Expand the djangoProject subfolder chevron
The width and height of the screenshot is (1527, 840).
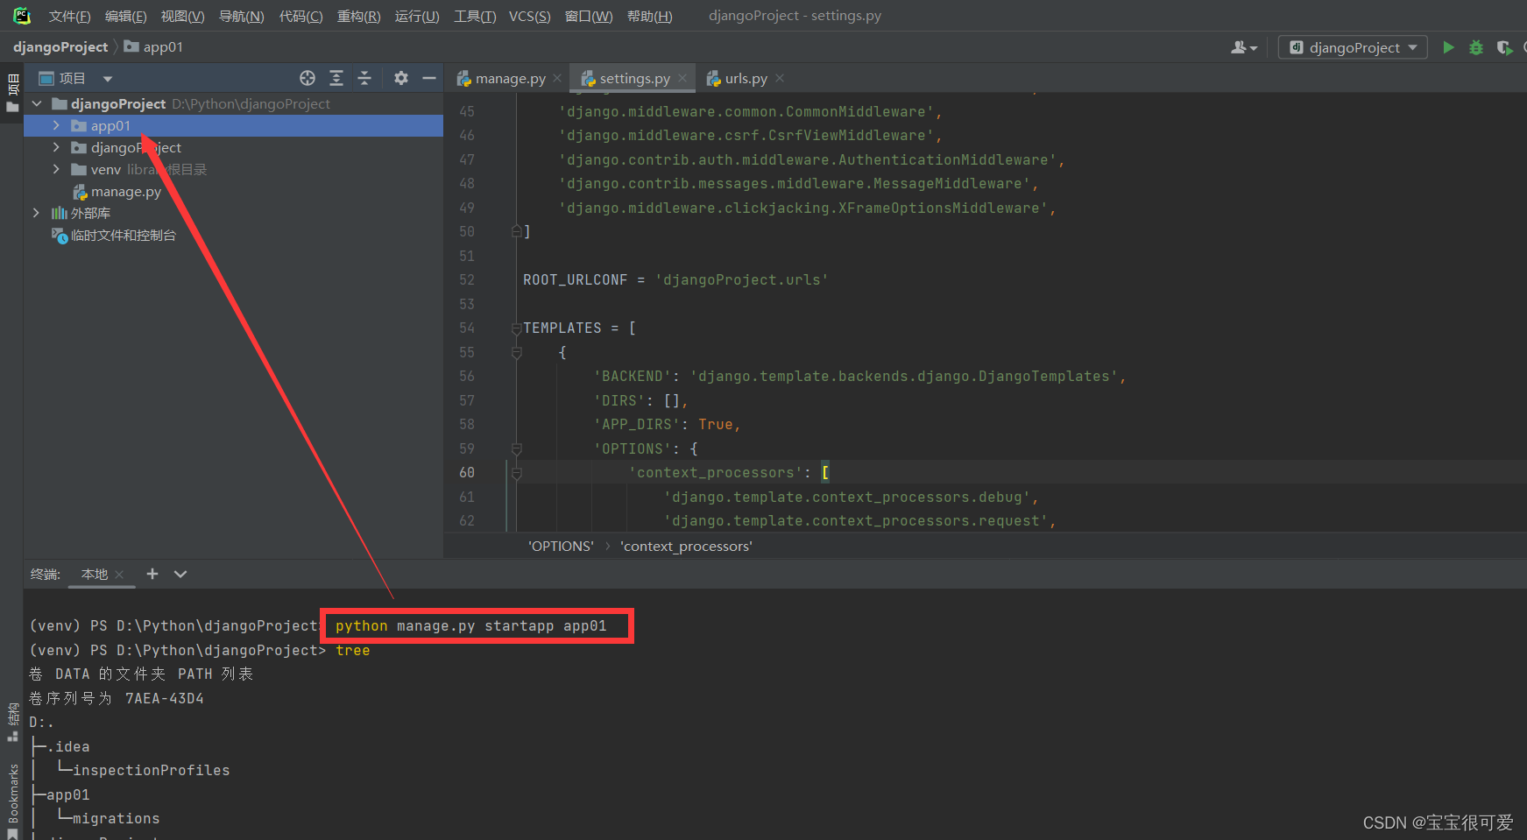point(56,148)
